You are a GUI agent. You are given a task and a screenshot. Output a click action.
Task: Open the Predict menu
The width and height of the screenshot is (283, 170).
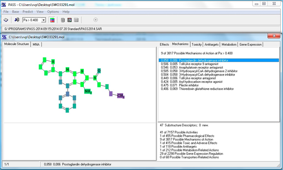[28, 12]
